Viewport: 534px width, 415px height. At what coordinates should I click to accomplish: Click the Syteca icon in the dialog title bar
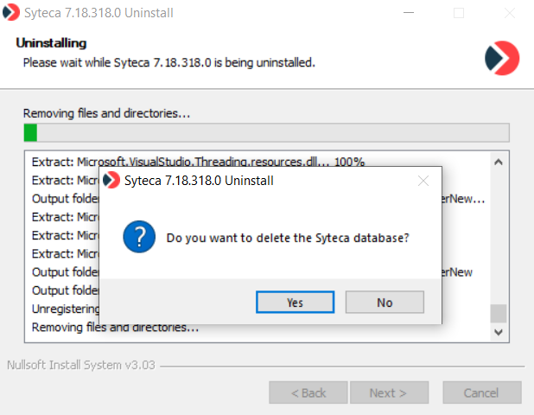pyautogui.click(x=111, y=181)
